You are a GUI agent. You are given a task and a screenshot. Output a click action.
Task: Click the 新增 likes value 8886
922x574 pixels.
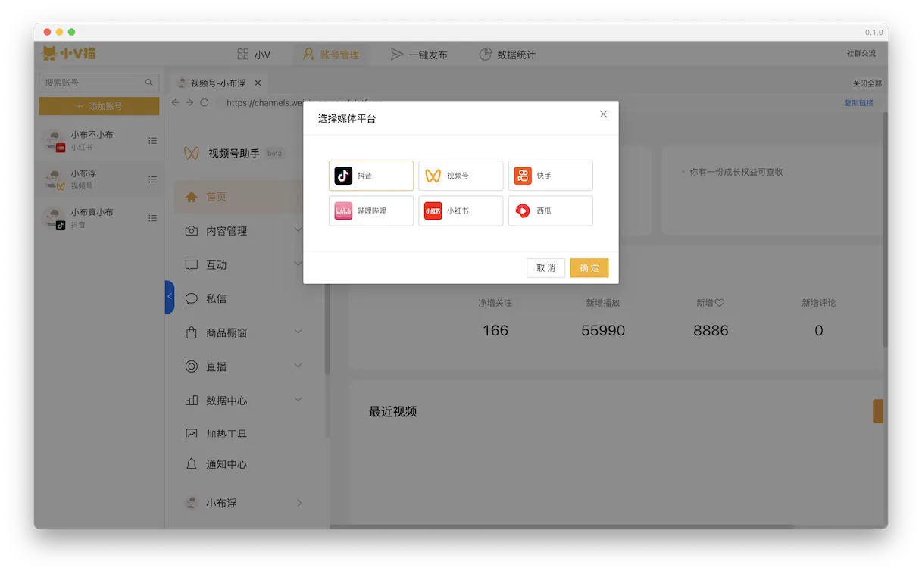click(711, 330)
